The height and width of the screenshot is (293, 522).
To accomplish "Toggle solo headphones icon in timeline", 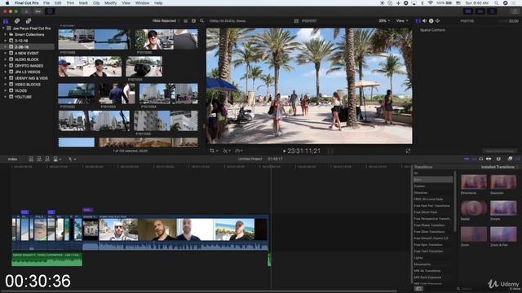I will [481, 160].
